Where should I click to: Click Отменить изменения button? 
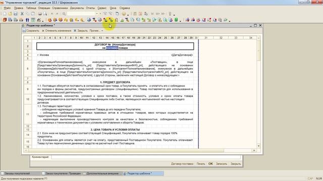pos(57,31)
